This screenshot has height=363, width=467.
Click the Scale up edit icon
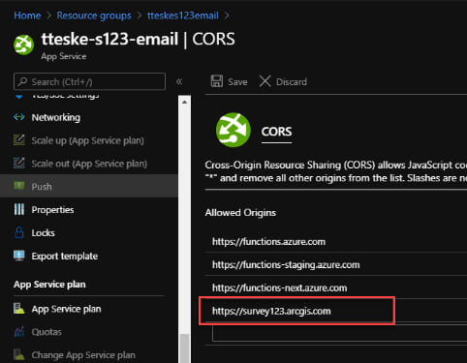19,139
